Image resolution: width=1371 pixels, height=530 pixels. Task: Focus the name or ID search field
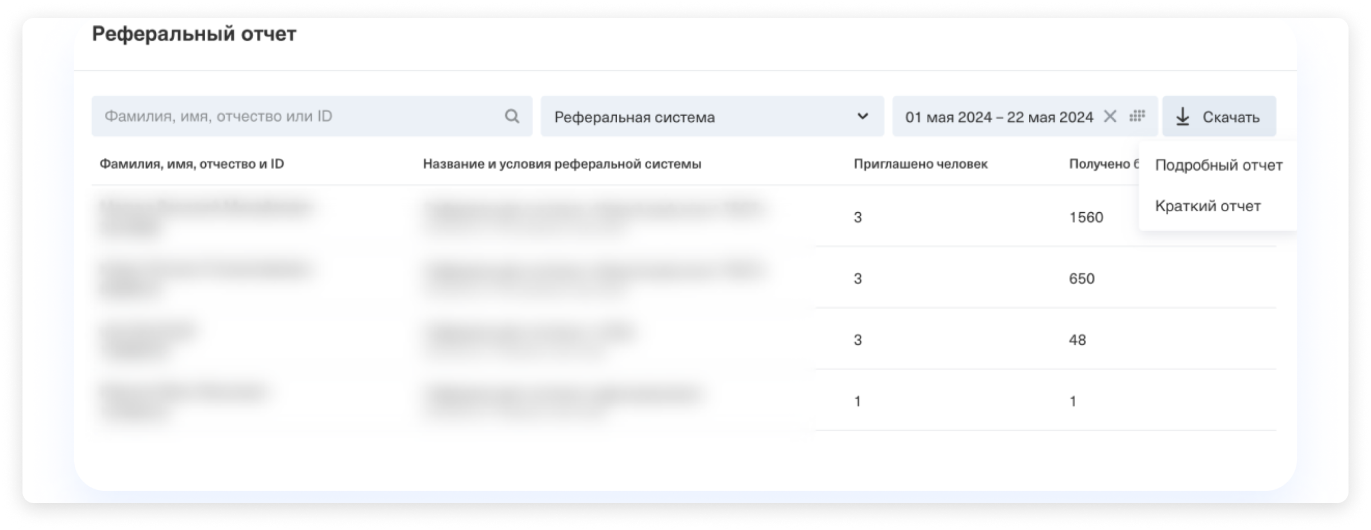pyautogui.click(x=298, y=116)
